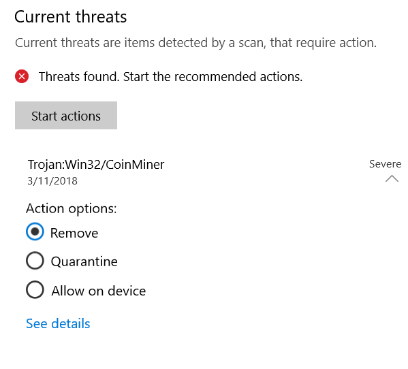Click the filled dot of selected Remove option
408x369 pixels.
[35, 231]
